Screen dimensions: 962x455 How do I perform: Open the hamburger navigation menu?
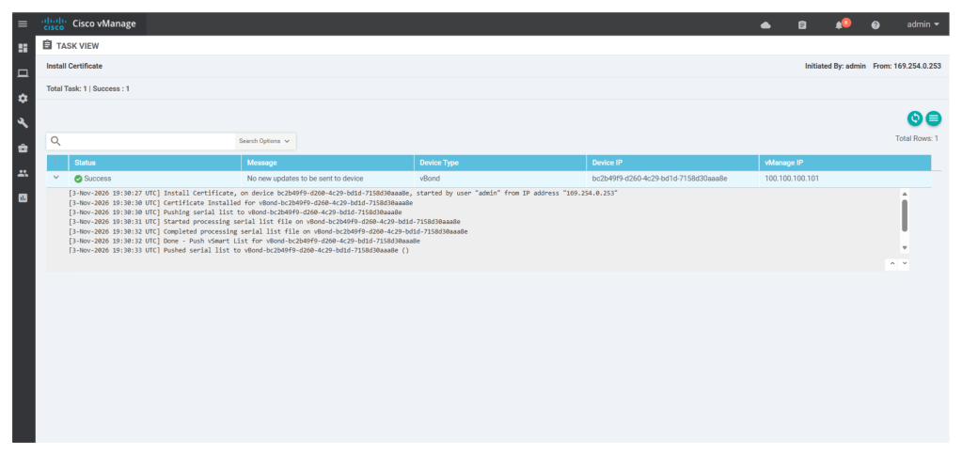(x=23, y=24)
